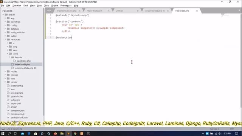The height and width of the screenshot is (136, 242).
Task: Open Task View on taskbar
Action: 16,133
